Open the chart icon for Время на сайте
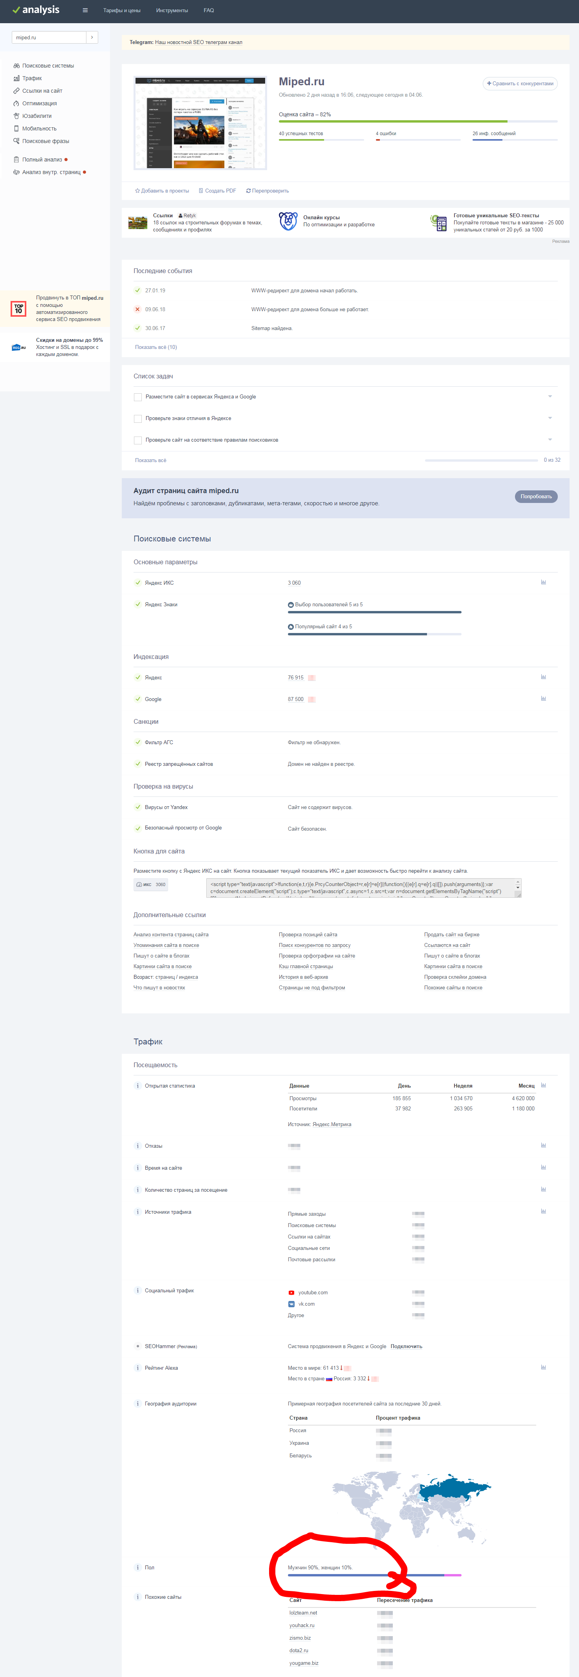Image resolution: width=579 pixels, height=1677 pixels. pos(543,1167)
